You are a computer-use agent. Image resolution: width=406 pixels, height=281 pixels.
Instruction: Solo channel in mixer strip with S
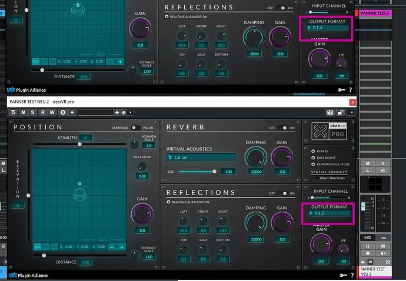(383, 163)
